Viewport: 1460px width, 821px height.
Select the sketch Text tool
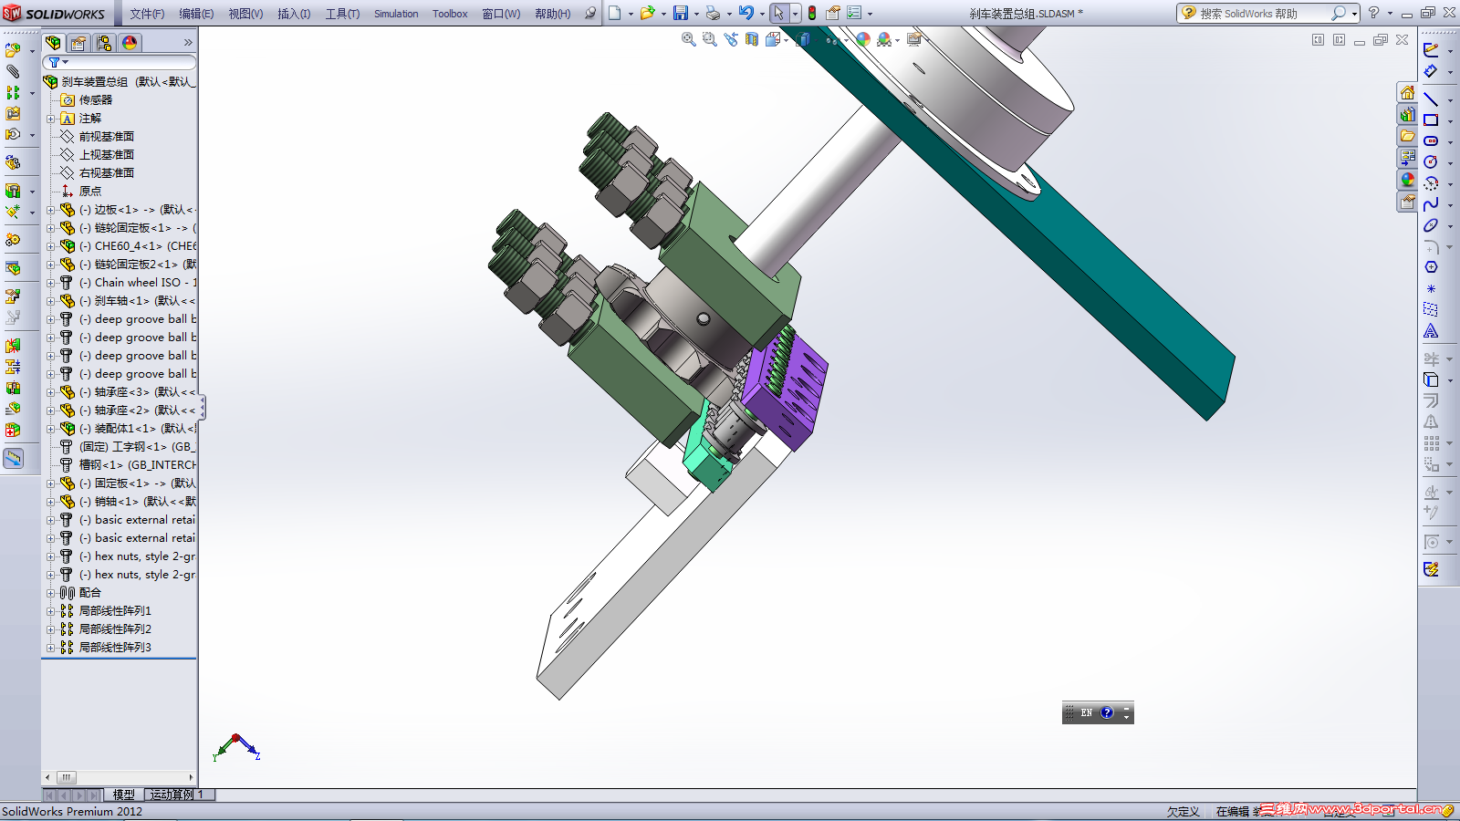tap(1431, 331)
